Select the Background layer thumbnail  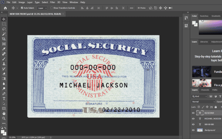(x=200, y=130)
